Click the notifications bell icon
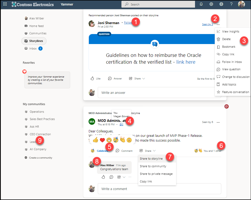 tap(201, 4)
